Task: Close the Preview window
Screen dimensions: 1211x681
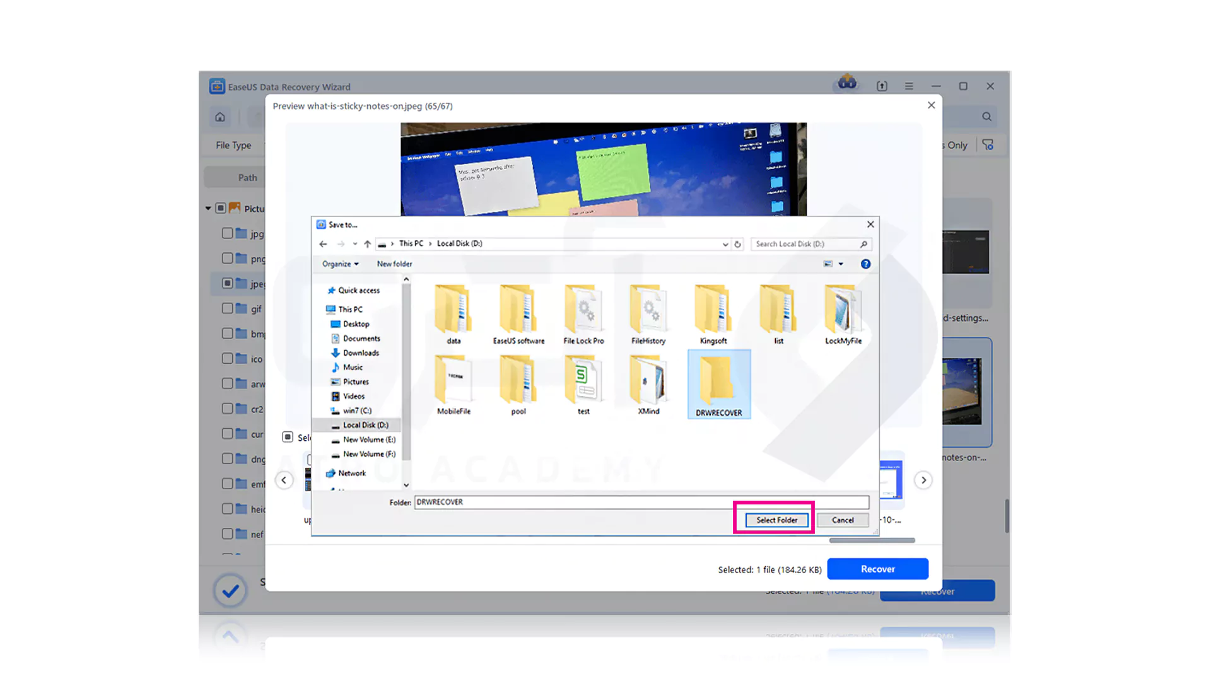Action: point(931,105)
